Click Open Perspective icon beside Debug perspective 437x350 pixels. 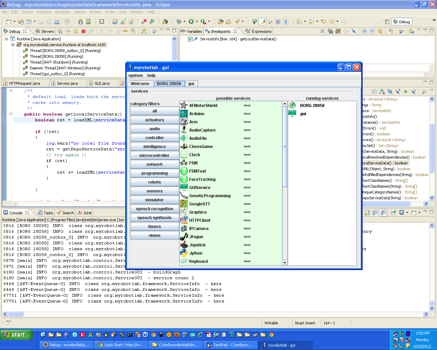coord(387,22)
